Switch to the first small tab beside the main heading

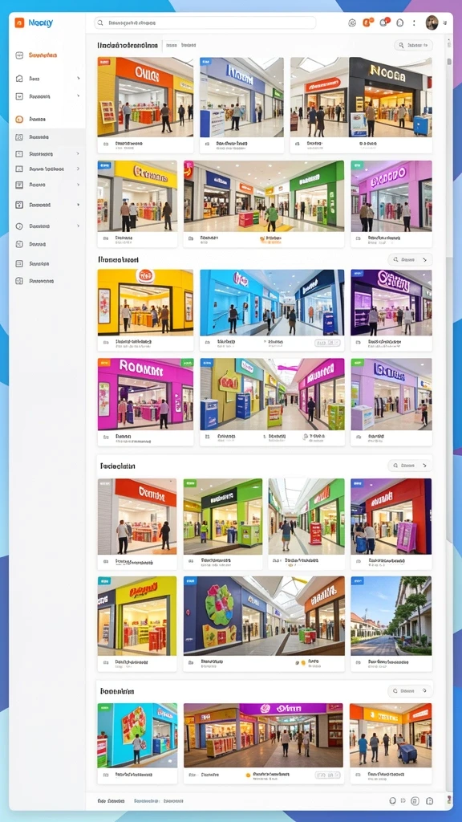tap(171, 46)
